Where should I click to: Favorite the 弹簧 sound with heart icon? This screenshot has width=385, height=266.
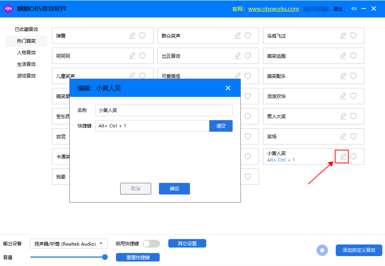pos(142,36)
